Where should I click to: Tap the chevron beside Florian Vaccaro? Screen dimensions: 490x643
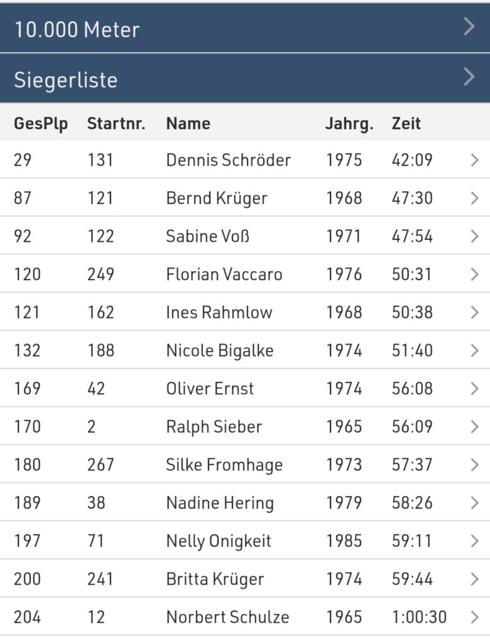coord(474,274)
